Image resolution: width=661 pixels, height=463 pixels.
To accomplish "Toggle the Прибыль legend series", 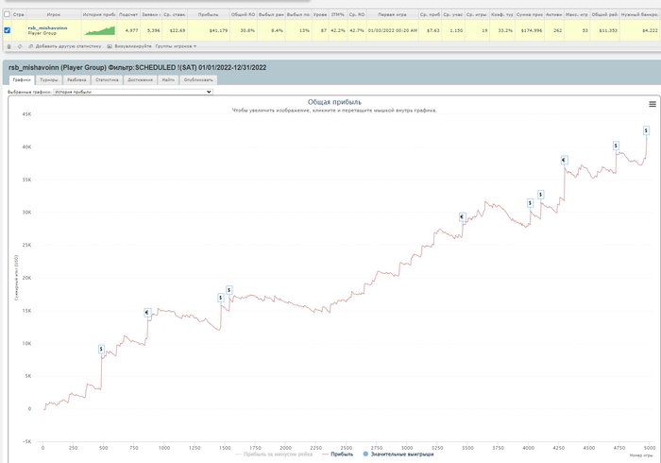I will [338, 454].
